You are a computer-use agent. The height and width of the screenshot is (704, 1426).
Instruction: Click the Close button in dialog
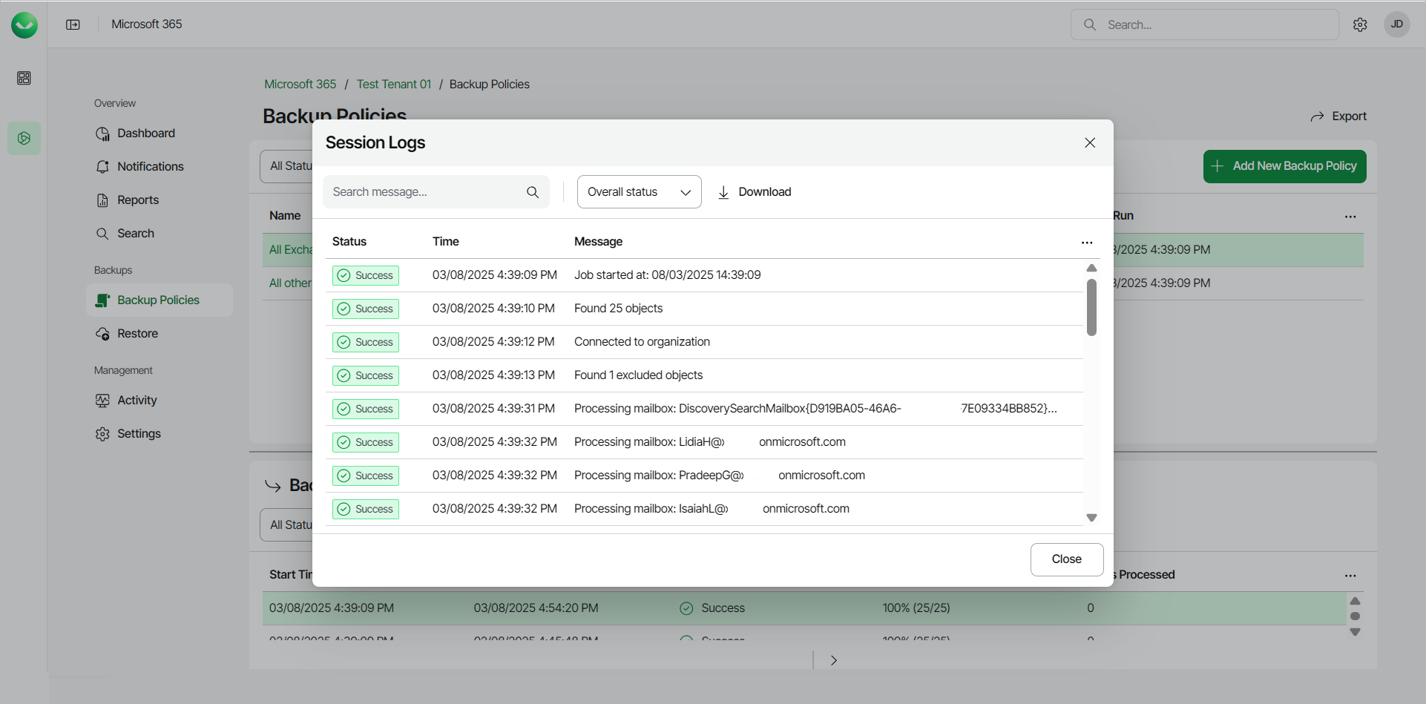[x=1066, y=559]
